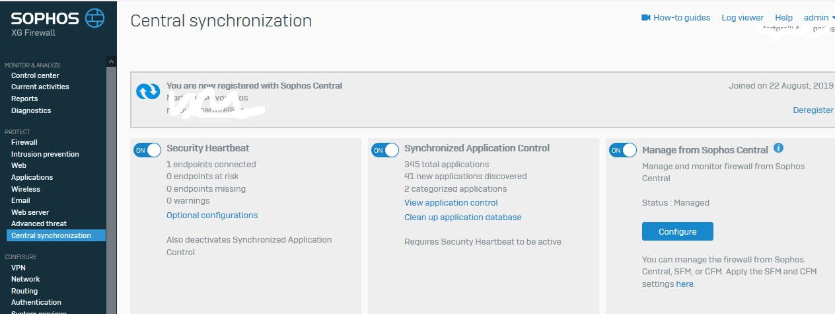835x314 pixels.
Task: Go to Network configuration
Action: 25,279
